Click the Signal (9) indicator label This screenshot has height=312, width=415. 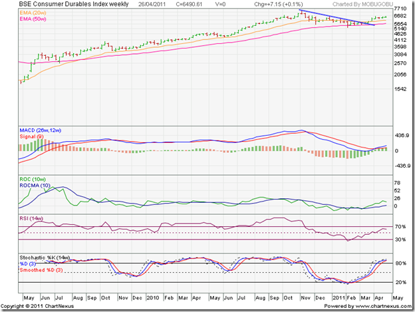click(x=32, y=136)
